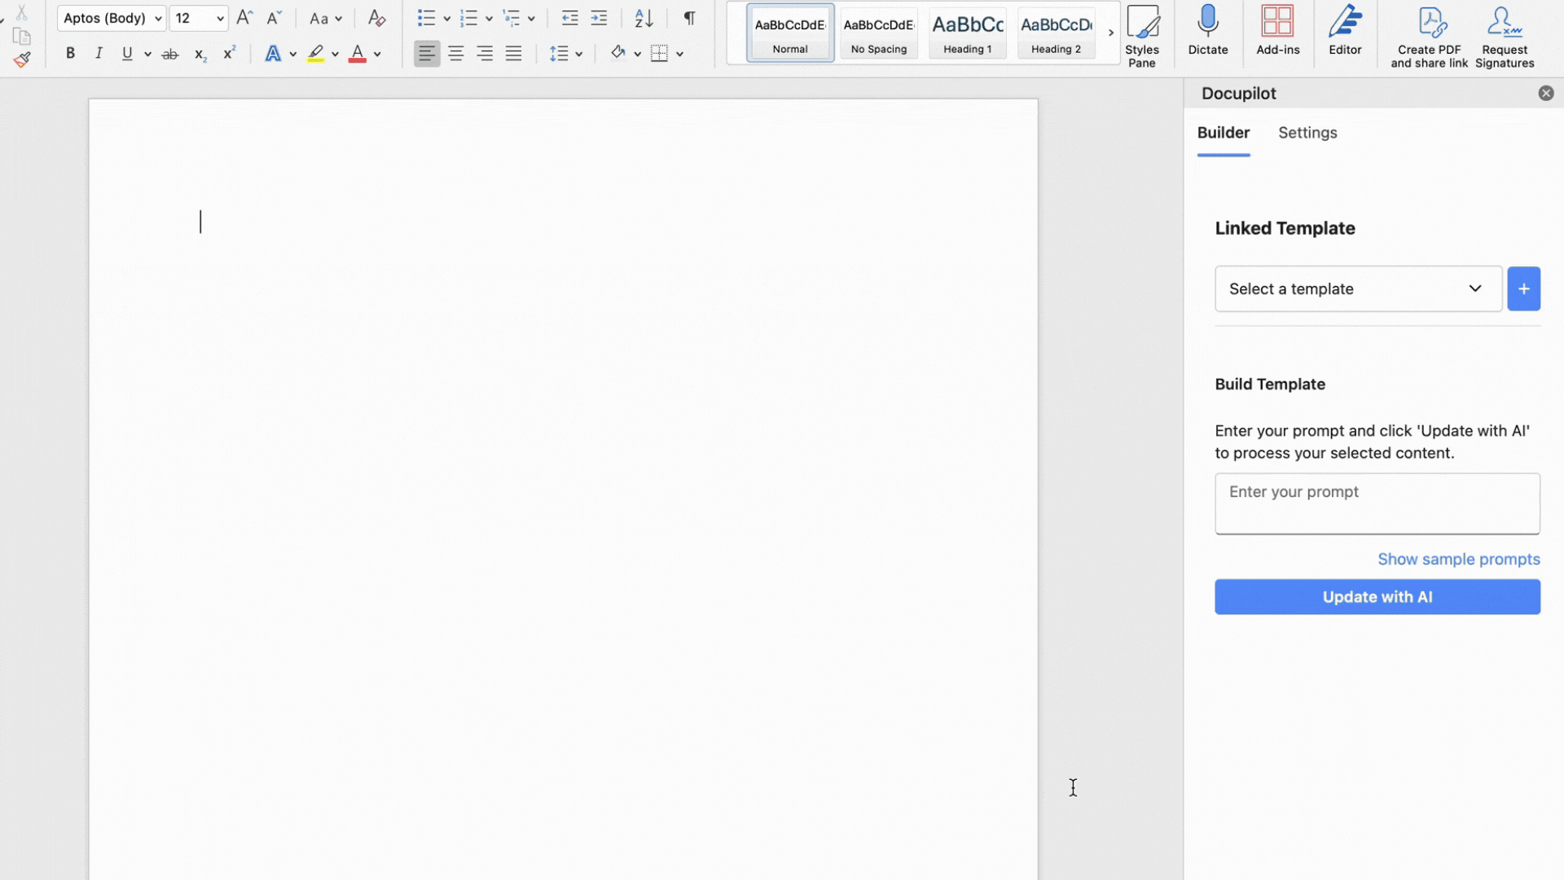Screen dimensions: 1564x880
Task: Click the Update with AI button
Action: (1377, 596)
